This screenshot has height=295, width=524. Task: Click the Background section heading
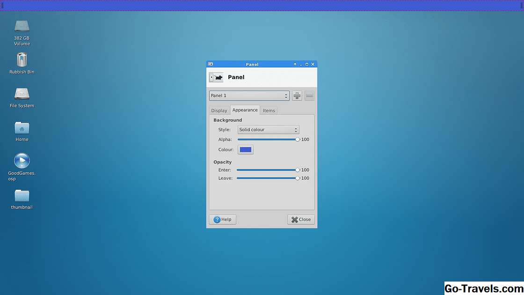(227, 120)
